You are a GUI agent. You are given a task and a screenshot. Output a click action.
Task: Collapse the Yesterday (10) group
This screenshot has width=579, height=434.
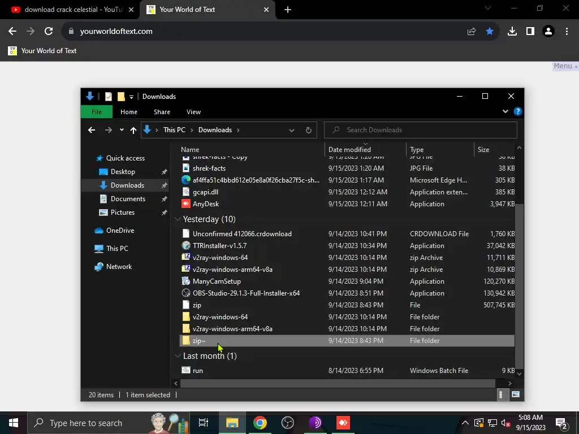[178, 219]
